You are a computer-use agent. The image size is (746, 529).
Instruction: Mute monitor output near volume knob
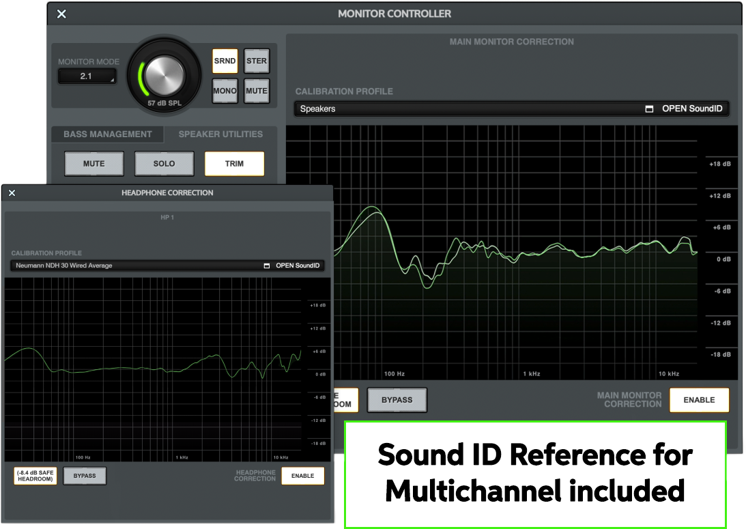[x=257, y=91]
